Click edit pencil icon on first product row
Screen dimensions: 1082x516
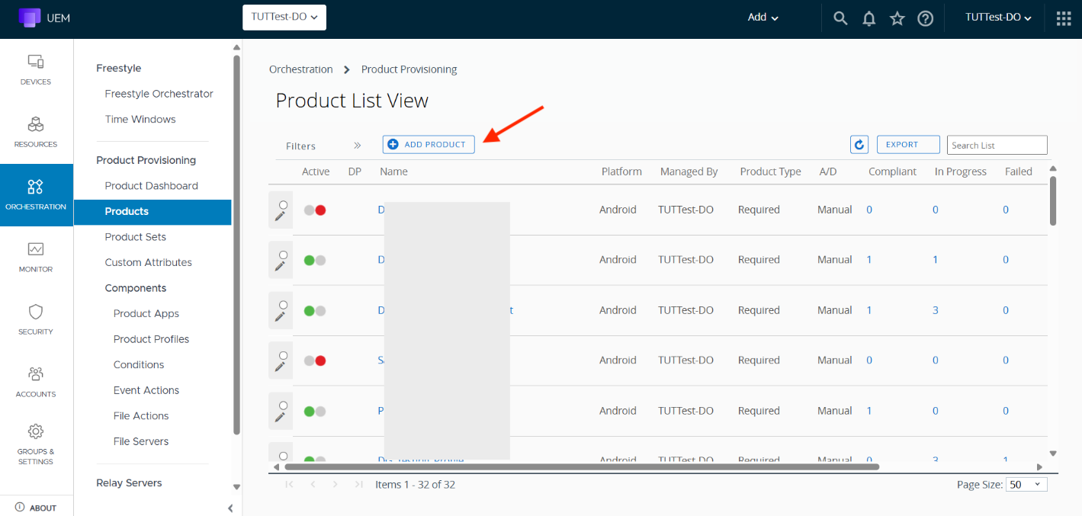(x=281, y=216)
